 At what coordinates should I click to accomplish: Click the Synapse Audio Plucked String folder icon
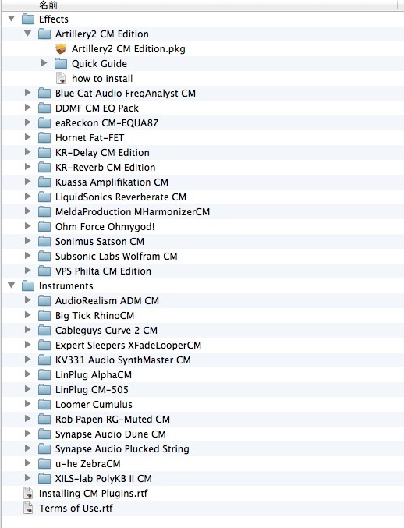pos(44,449)
